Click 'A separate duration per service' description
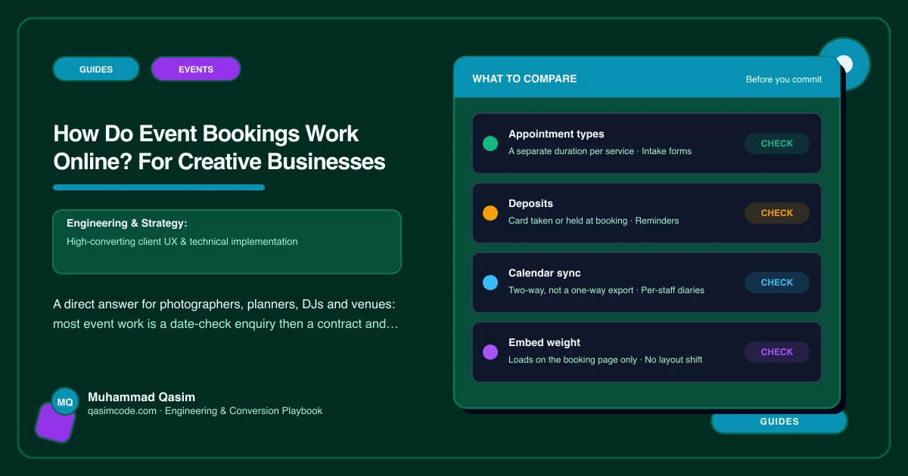 600,151
